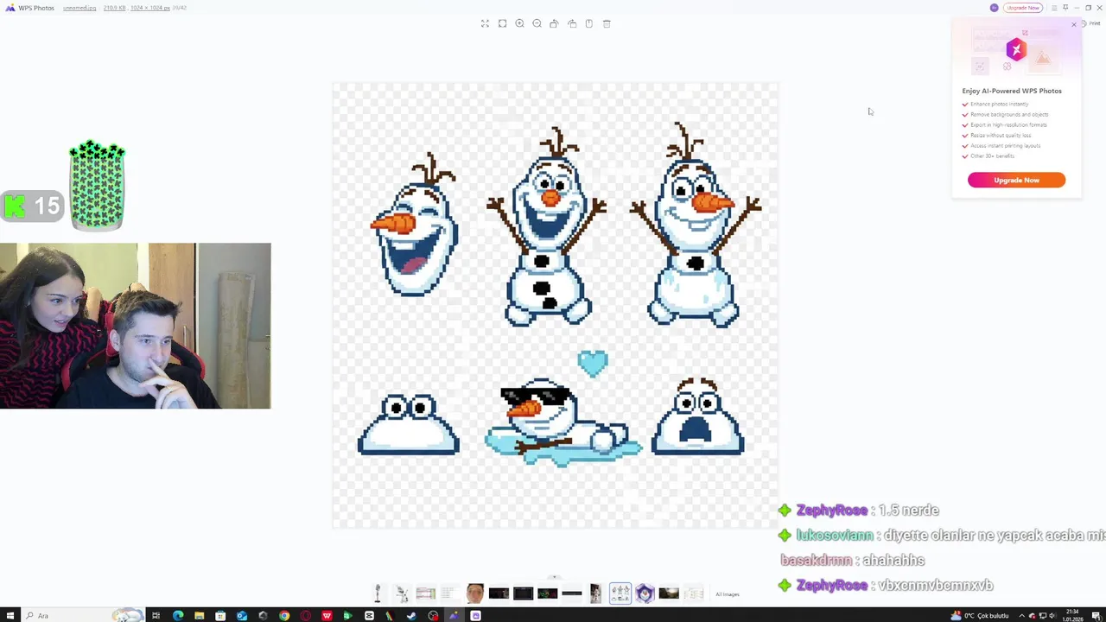The image size is (1106, 622).
Task: Select the standing fan thumbnail
Action: [378, 593]
